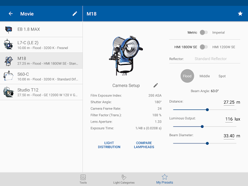Open Light Distribution view
The width and height of the screenshot is (248, 186).
tap(109, 145)
